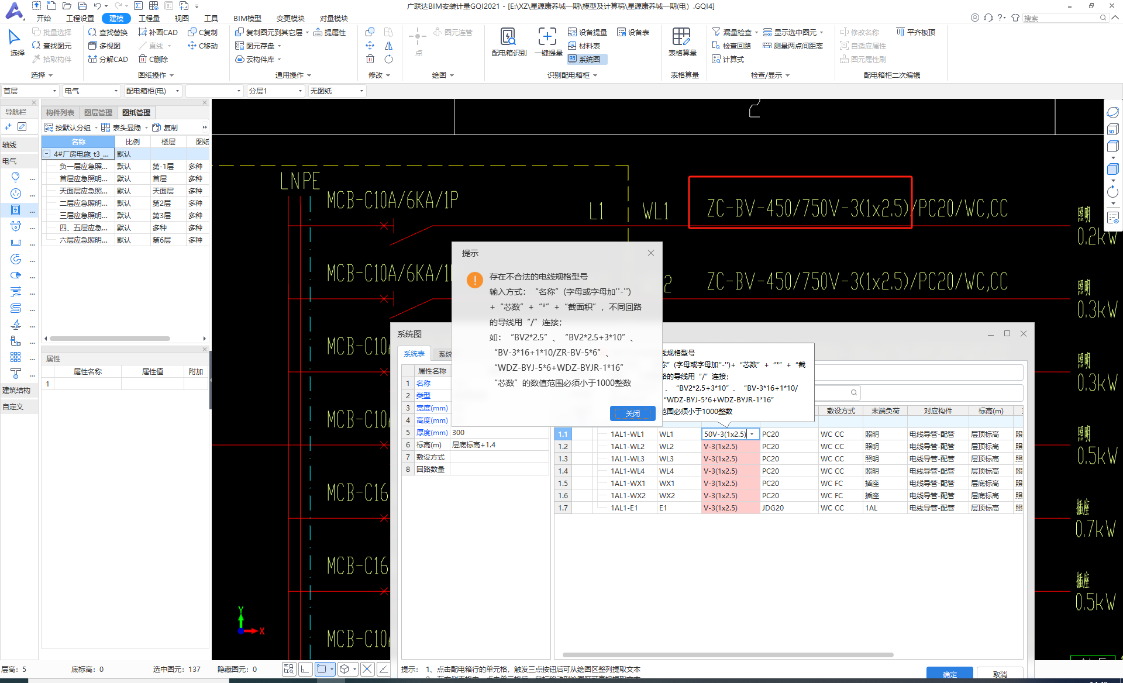The height and width of the screenshot is (683, 1123).
Task: Click the mirror icon in 修改 group
Action: tap(388, 46)
